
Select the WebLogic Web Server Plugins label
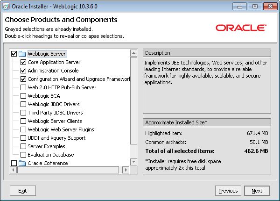point(61,129)
